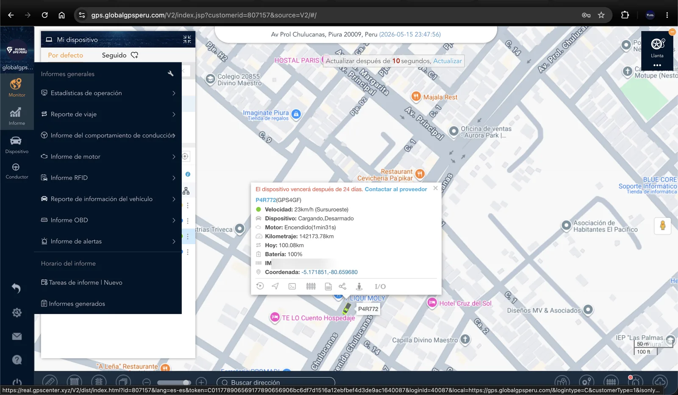Open the document report icon in popup

tap(328, 287)
